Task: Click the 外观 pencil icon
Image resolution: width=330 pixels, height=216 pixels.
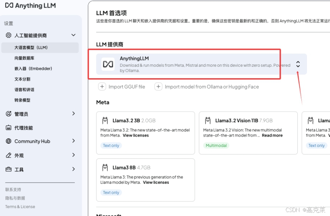Action: (8, 155)
